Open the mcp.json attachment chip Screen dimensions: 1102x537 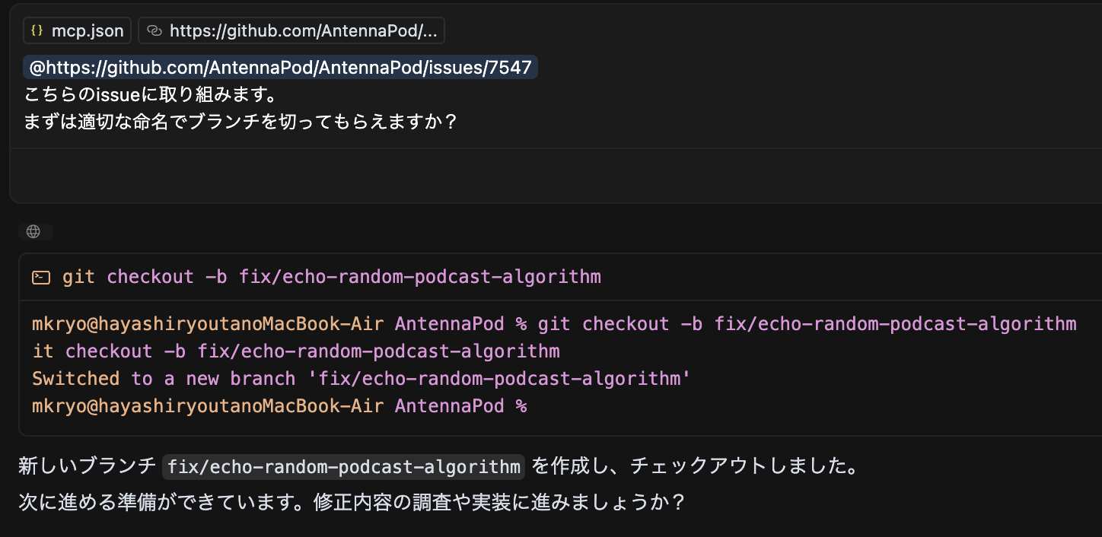(x=77, y=30)
